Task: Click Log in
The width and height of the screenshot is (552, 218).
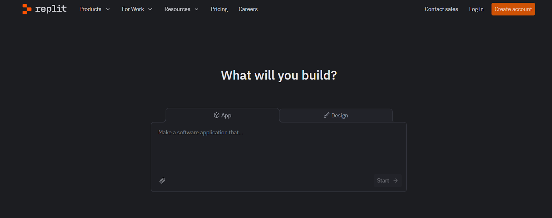Action: click(476, 9)
